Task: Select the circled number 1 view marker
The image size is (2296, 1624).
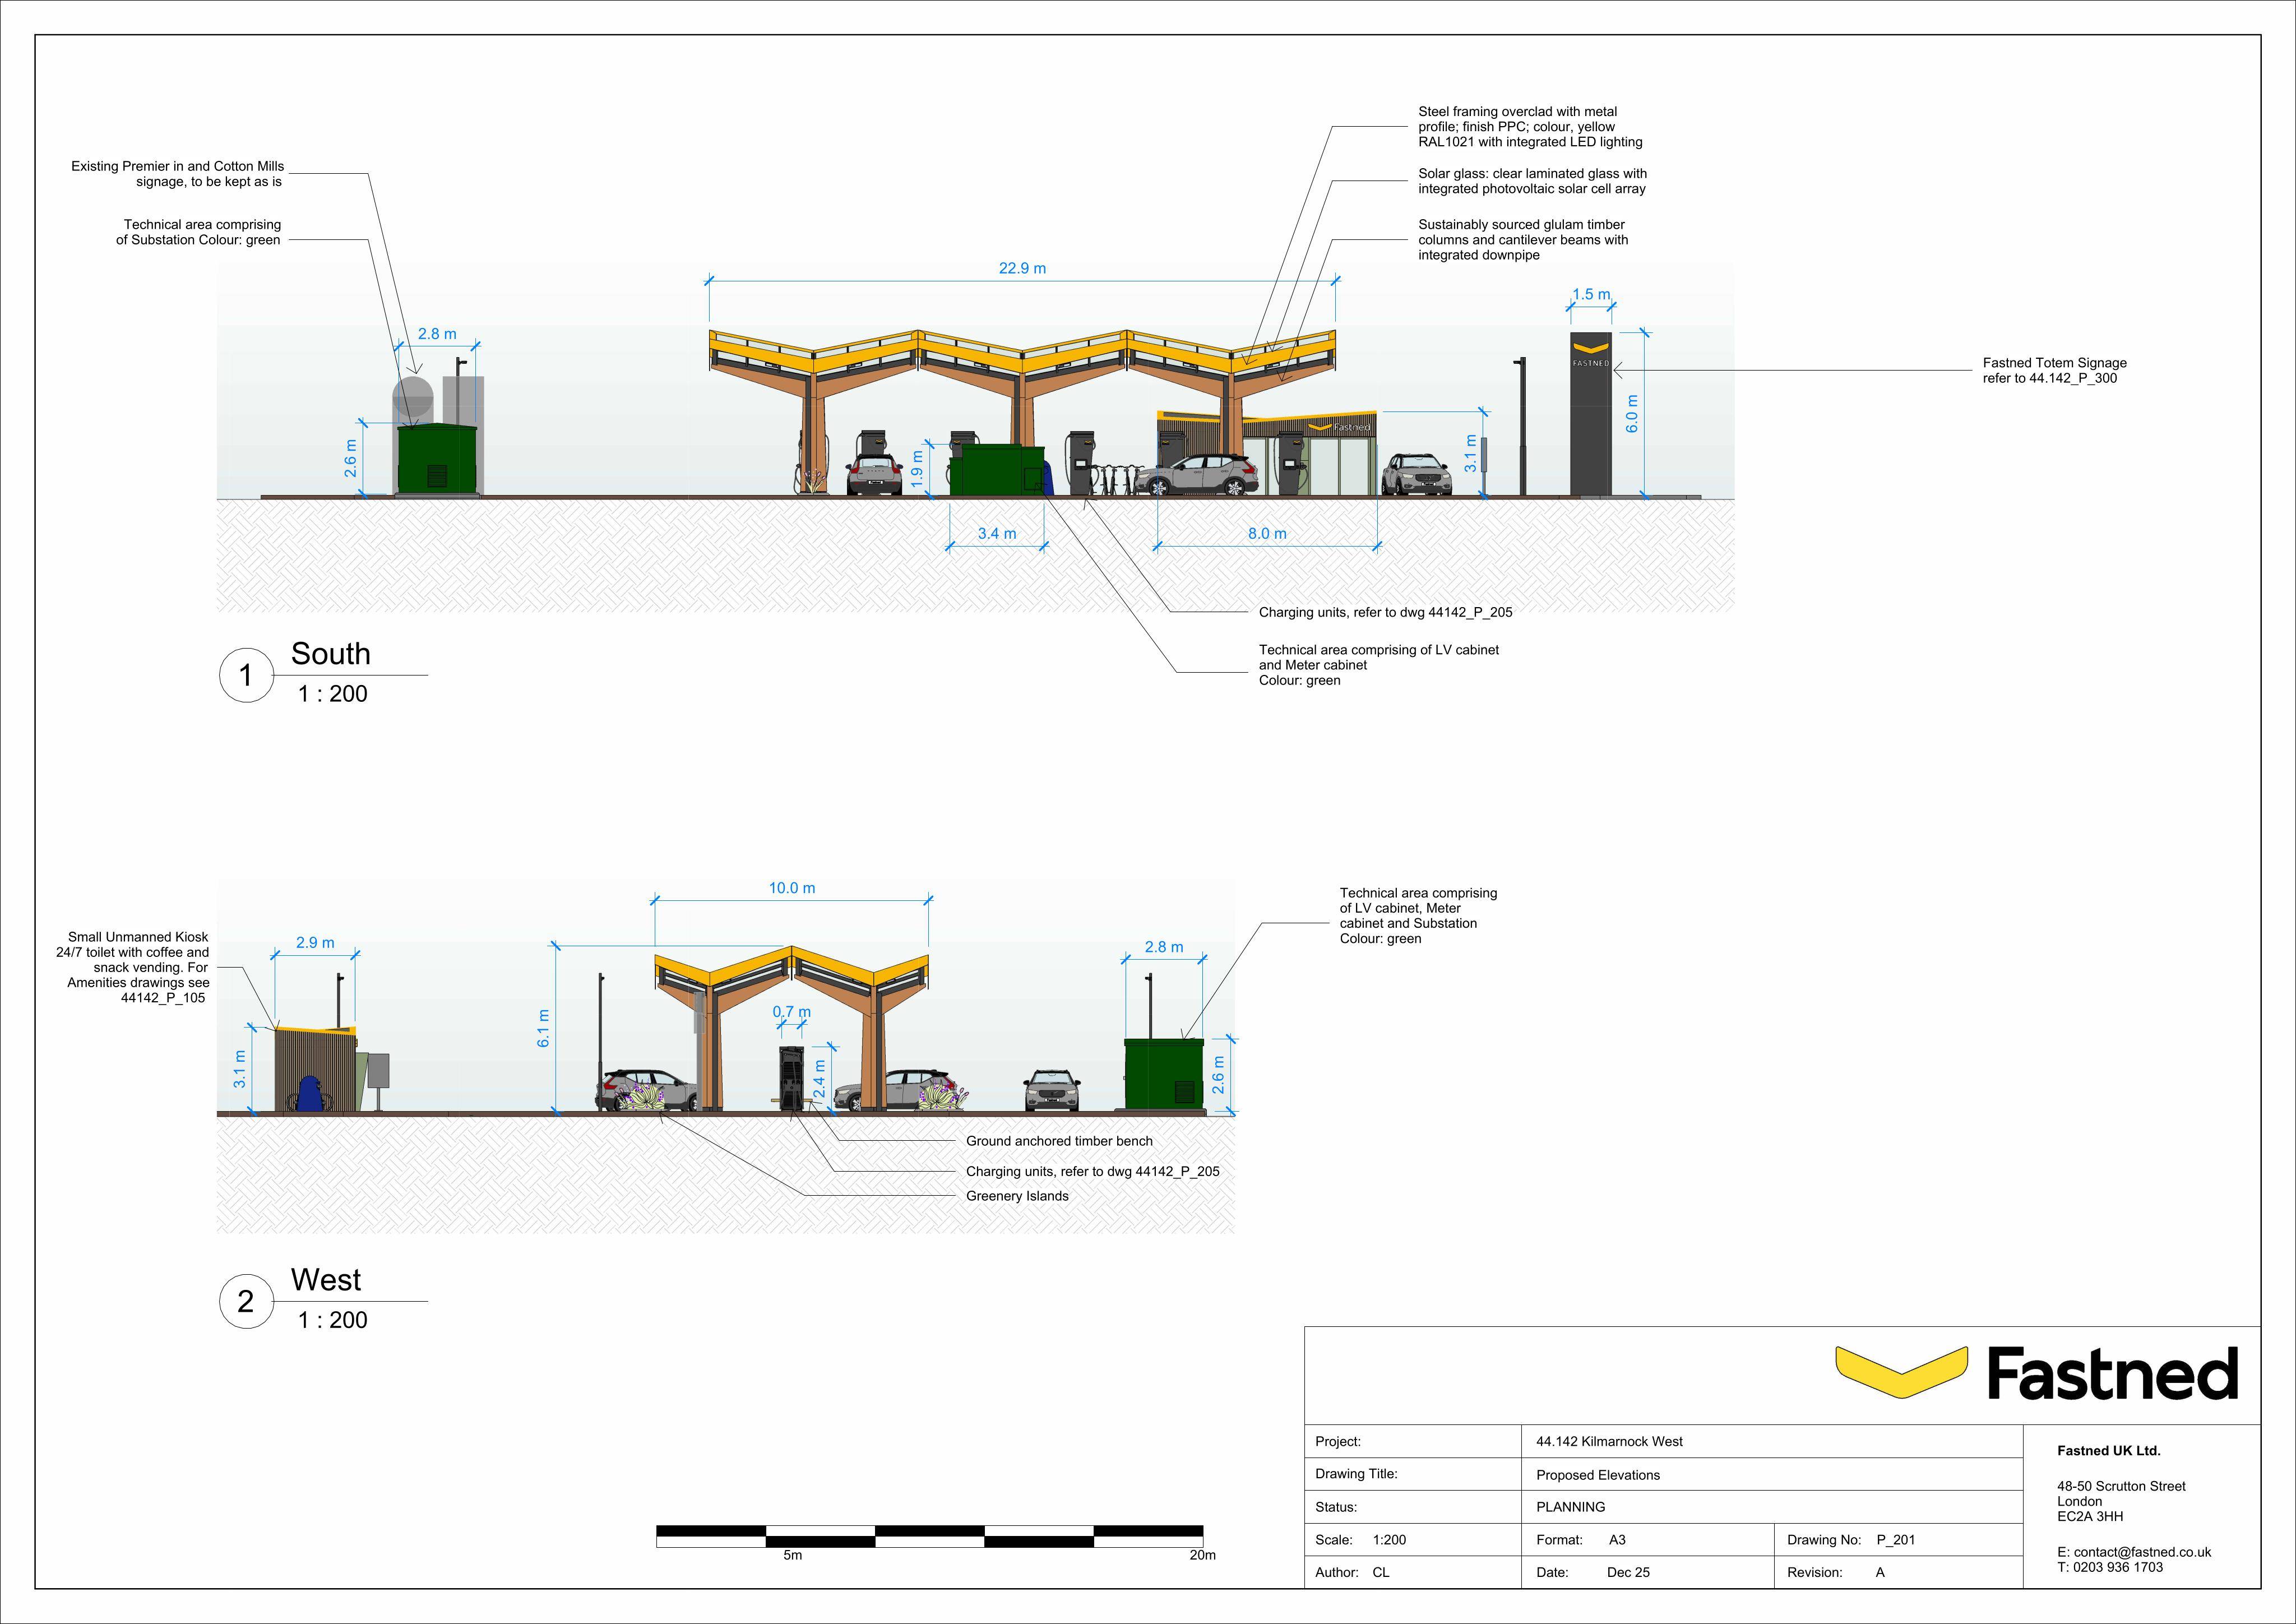Action: click(x=246, y=675)
